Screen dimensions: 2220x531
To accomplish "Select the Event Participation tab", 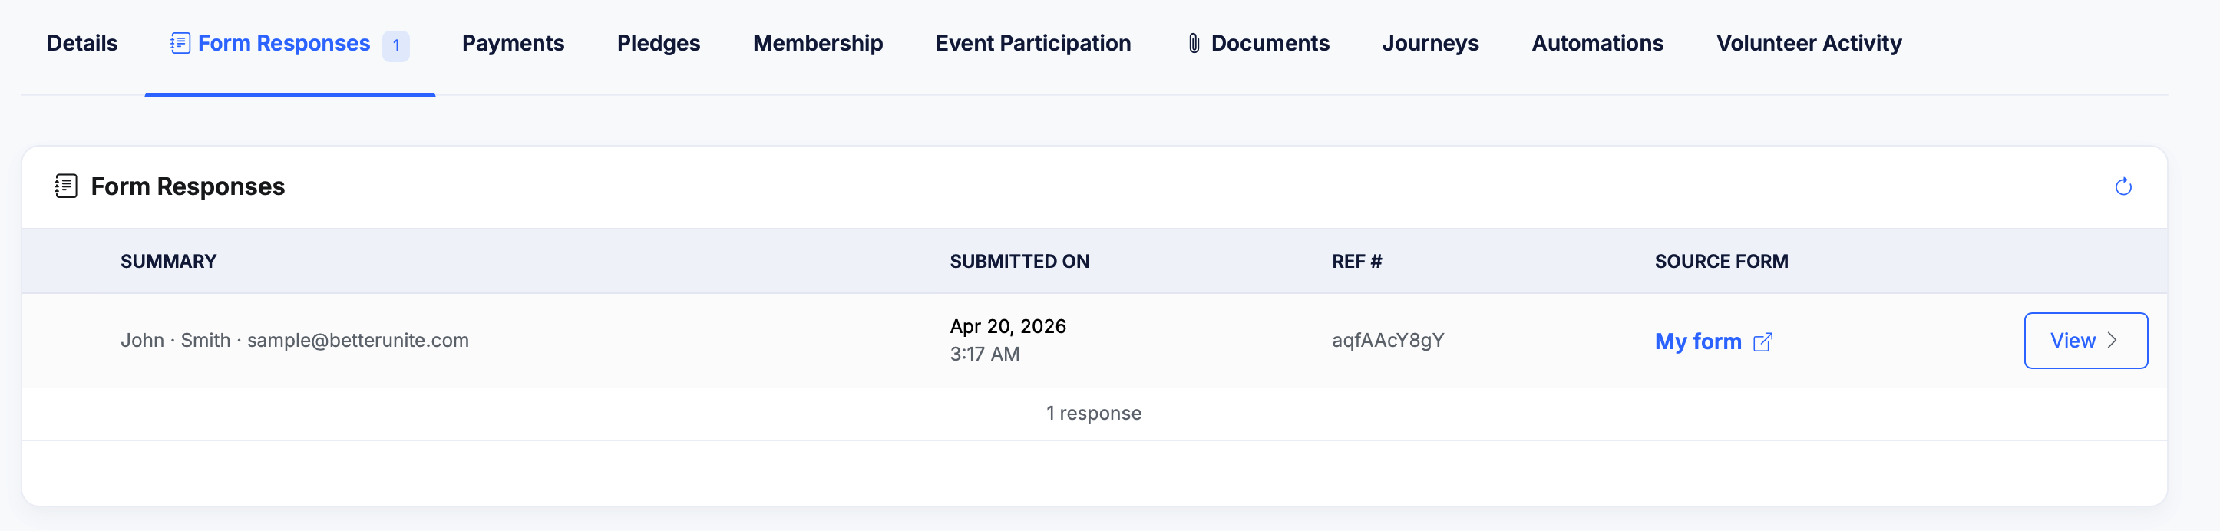I will (x=1033, y=43).
